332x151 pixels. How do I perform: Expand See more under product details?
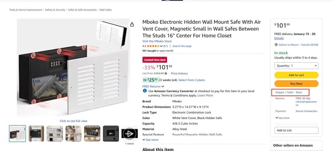150,140
